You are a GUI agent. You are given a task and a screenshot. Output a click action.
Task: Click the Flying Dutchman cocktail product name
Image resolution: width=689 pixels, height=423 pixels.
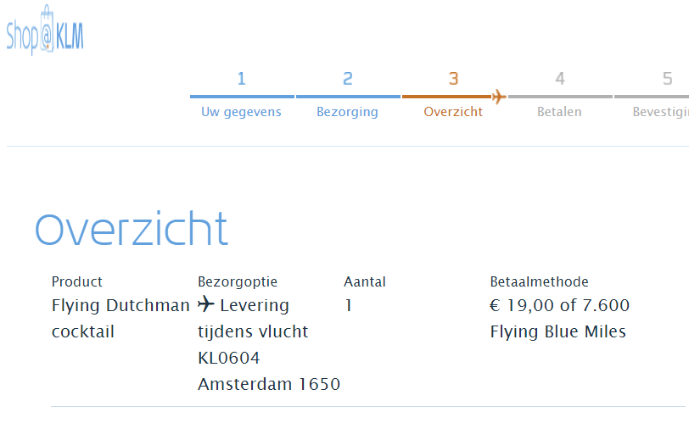click(x=120, y=318)
